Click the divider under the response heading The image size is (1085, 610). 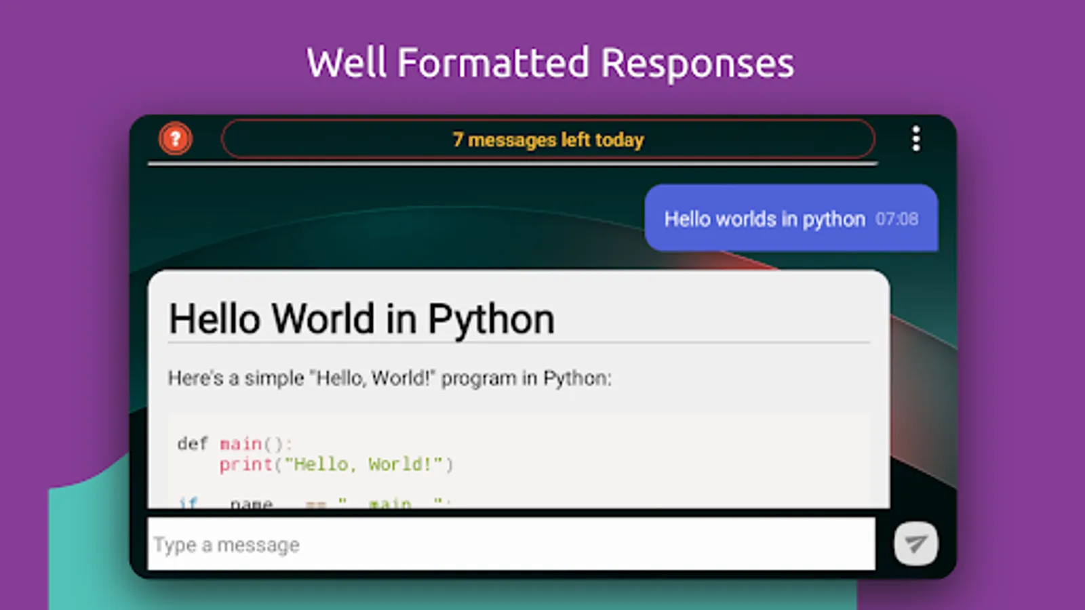519,343
